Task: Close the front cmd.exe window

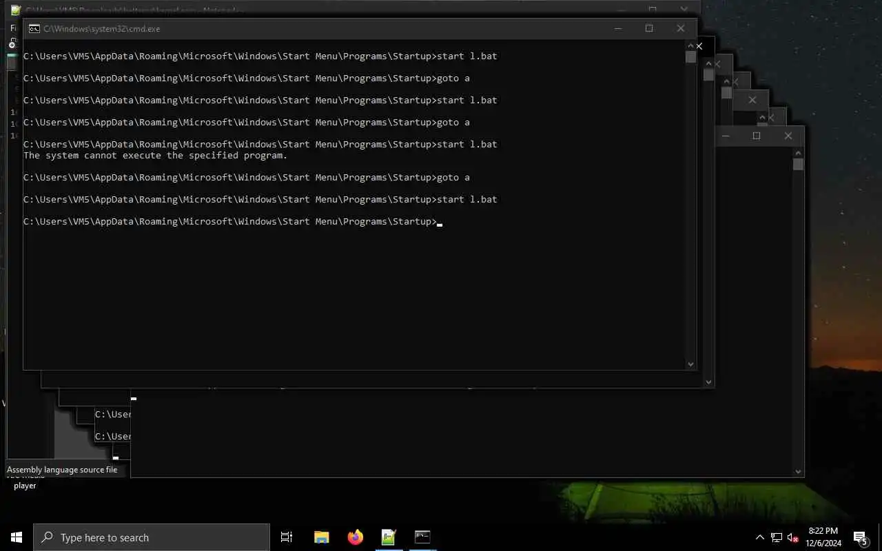Action: click(x=681, y=28)
